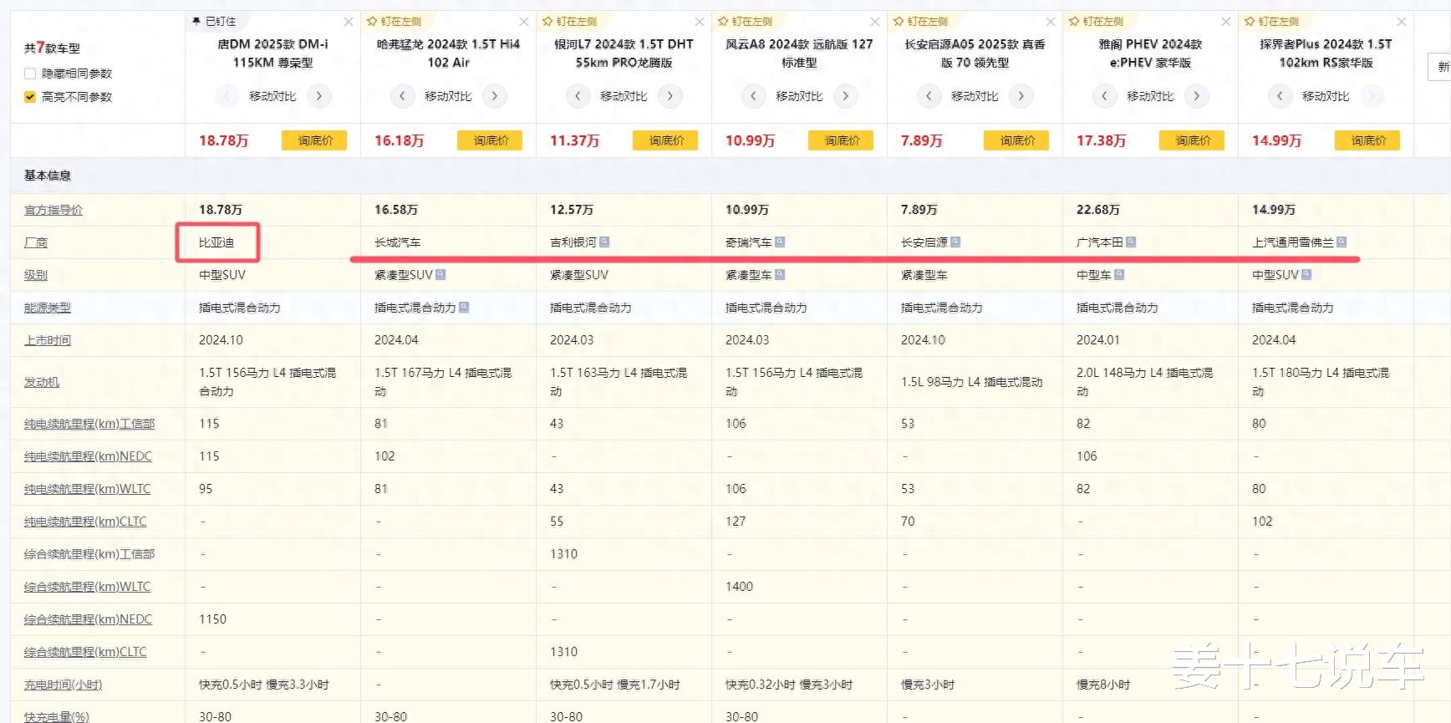The height and width of the screenshot is (723, 1451).
Task: Move 唐DM column right with arrow
Action: coord(318,96)
